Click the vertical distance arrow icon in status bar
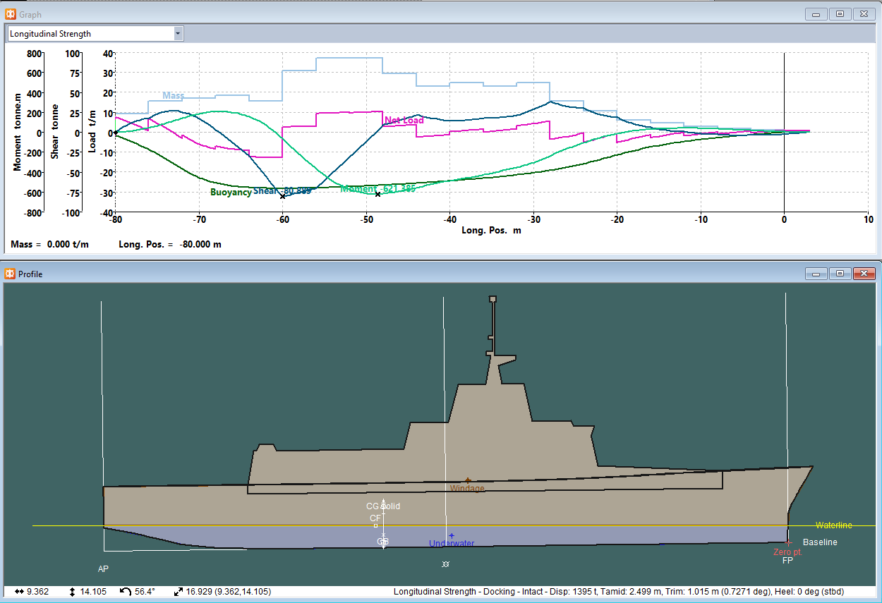 click(x=72, y=592)
